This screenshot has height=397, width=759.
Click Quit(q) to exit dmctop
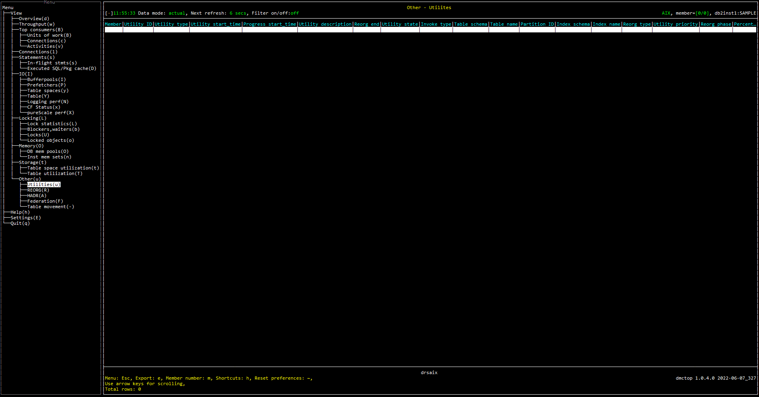click(x=20, y=223)
